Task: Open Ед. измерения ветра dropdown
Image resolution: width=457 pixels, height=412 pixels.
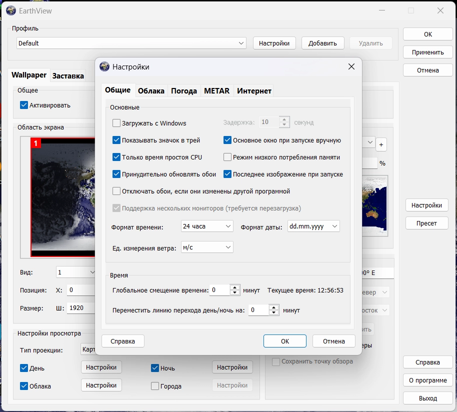Action: click(207, 247)
